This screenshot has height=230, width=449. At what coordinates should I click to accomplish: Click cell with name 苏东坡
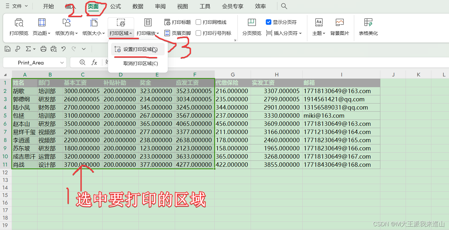25,148
